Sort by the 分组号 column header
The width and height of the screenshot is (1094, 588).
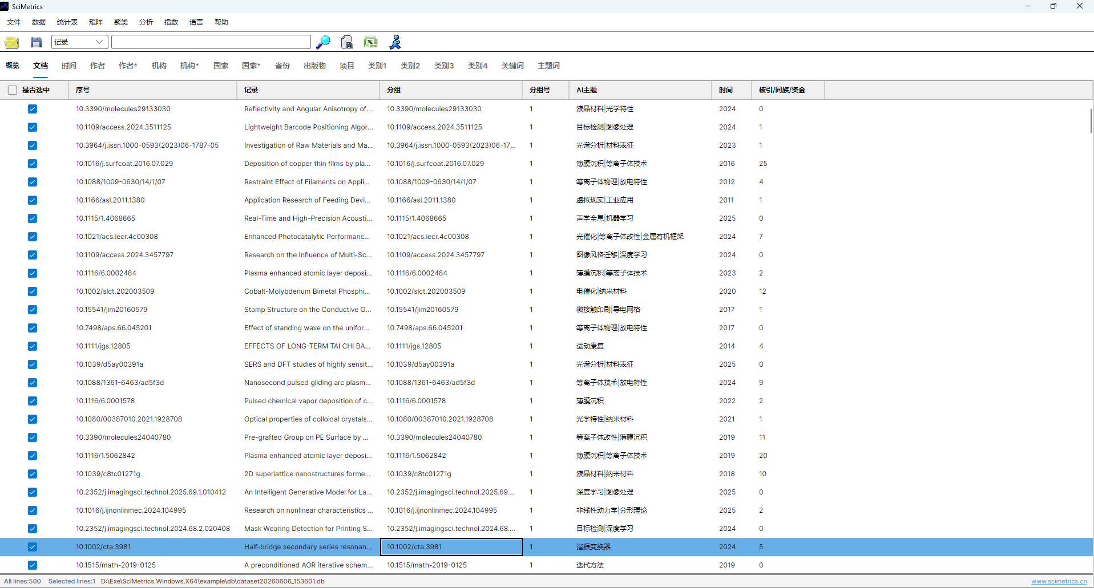point(546,90)
